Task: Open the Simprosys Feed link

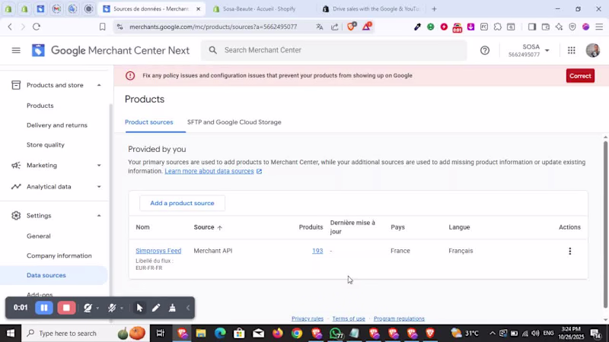Action: pyautogui.click(x=158, y=251)
